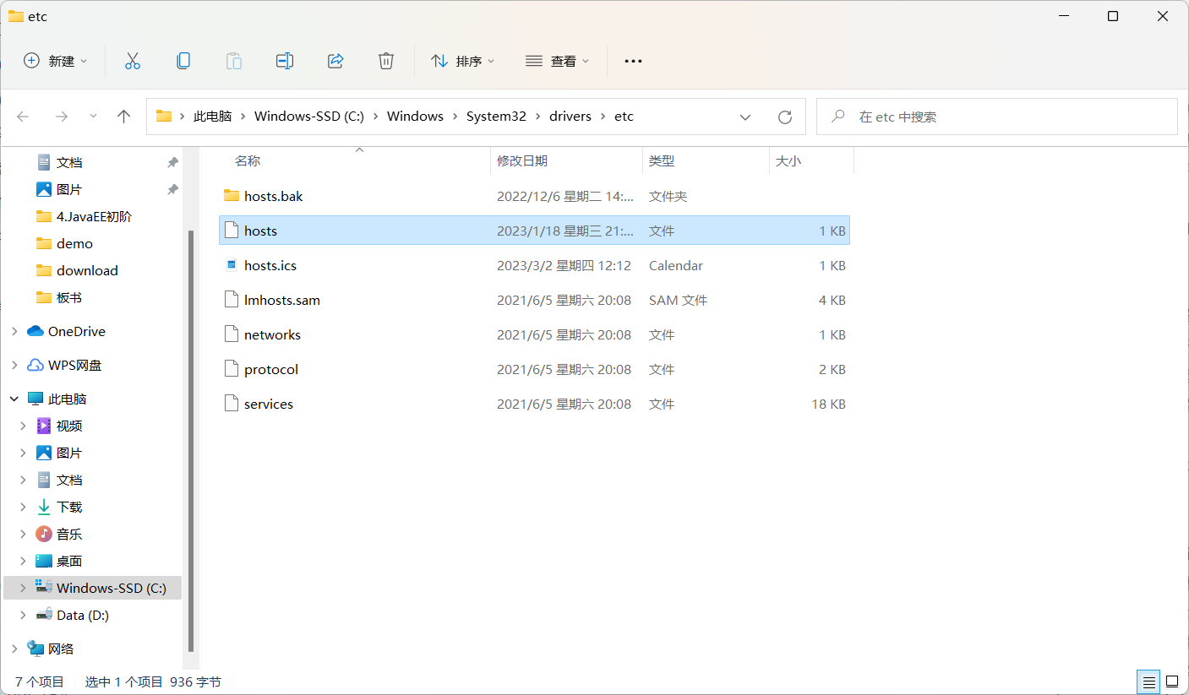Click Windows-SSD (C:) in address bar

pos(309,117)
